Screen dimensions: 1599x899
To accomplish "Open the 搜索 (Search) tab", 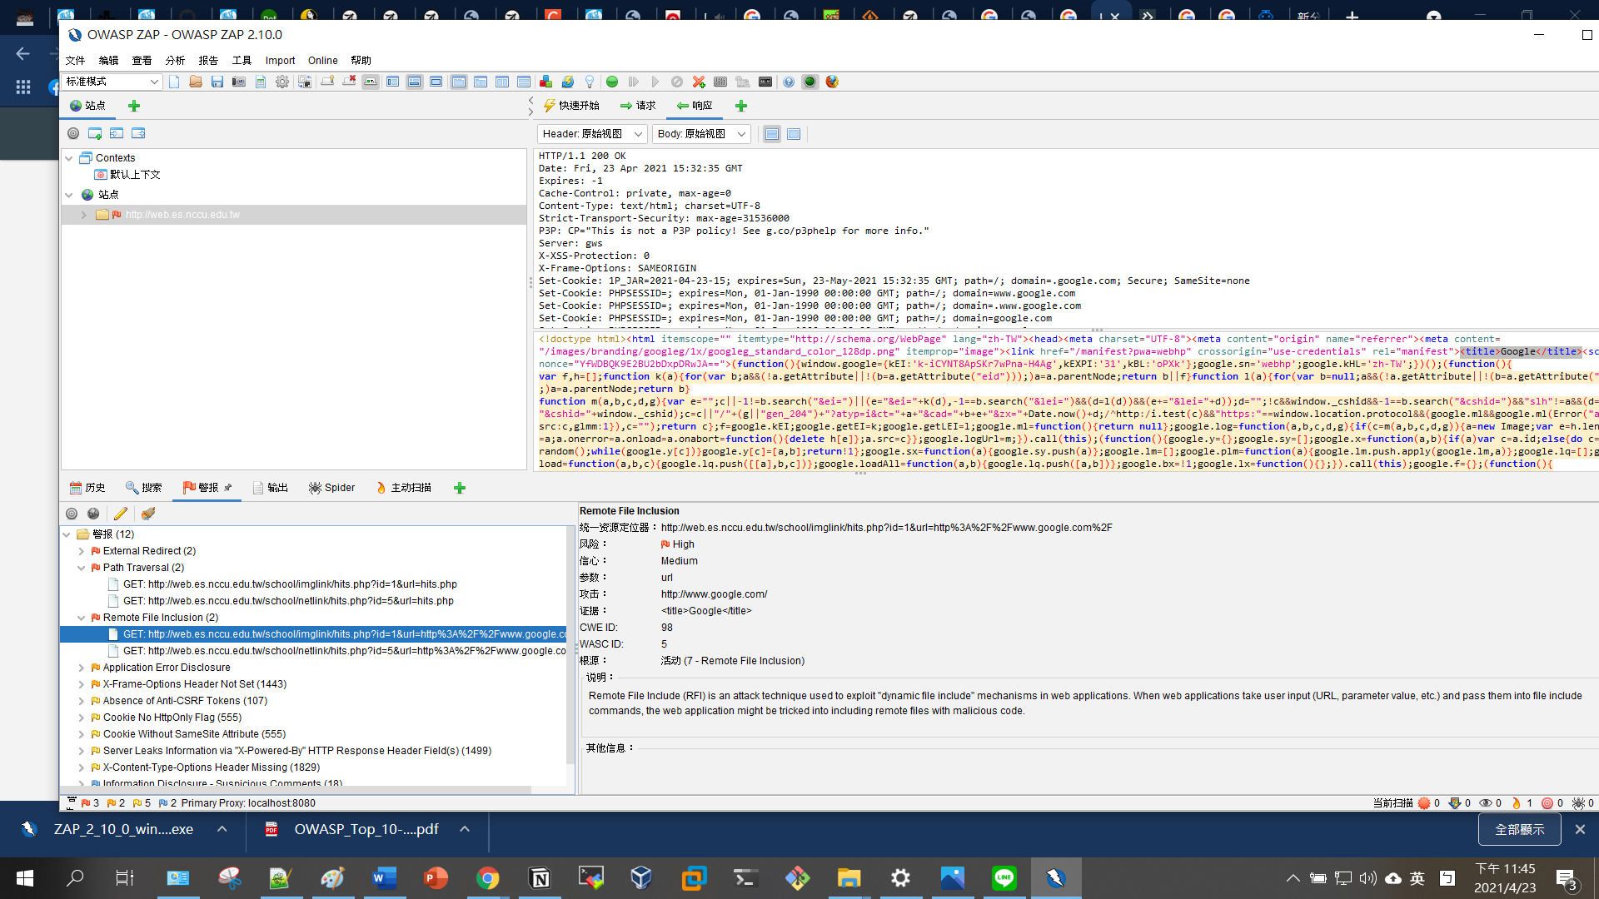I will pos(143,488).
